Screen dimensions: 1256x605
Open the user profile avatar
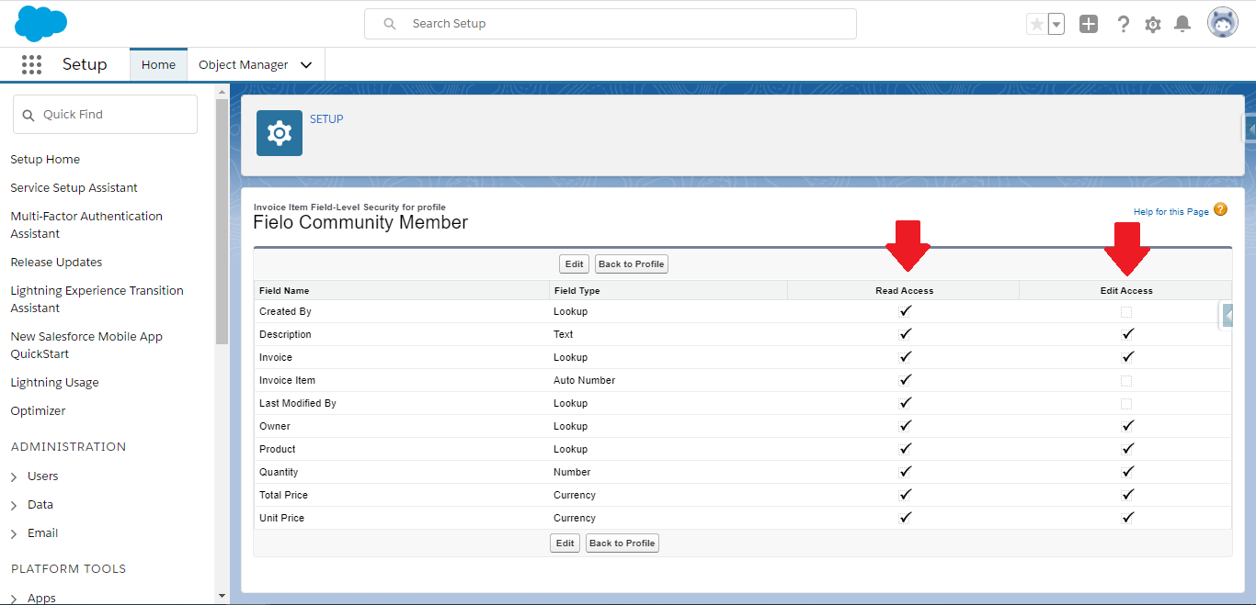1223,24
